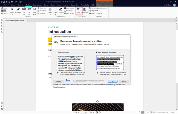This screenshot has height=114, width=178.
Task: Switch to the Page Layout ribbon tab
Action: coord(37,5)
